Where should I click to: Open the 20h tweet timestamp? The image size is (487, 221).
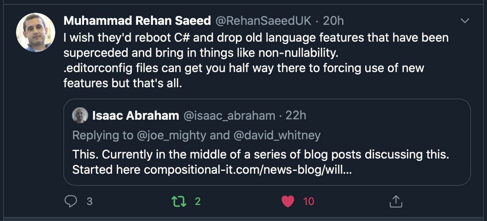click(x=334, y=21)
